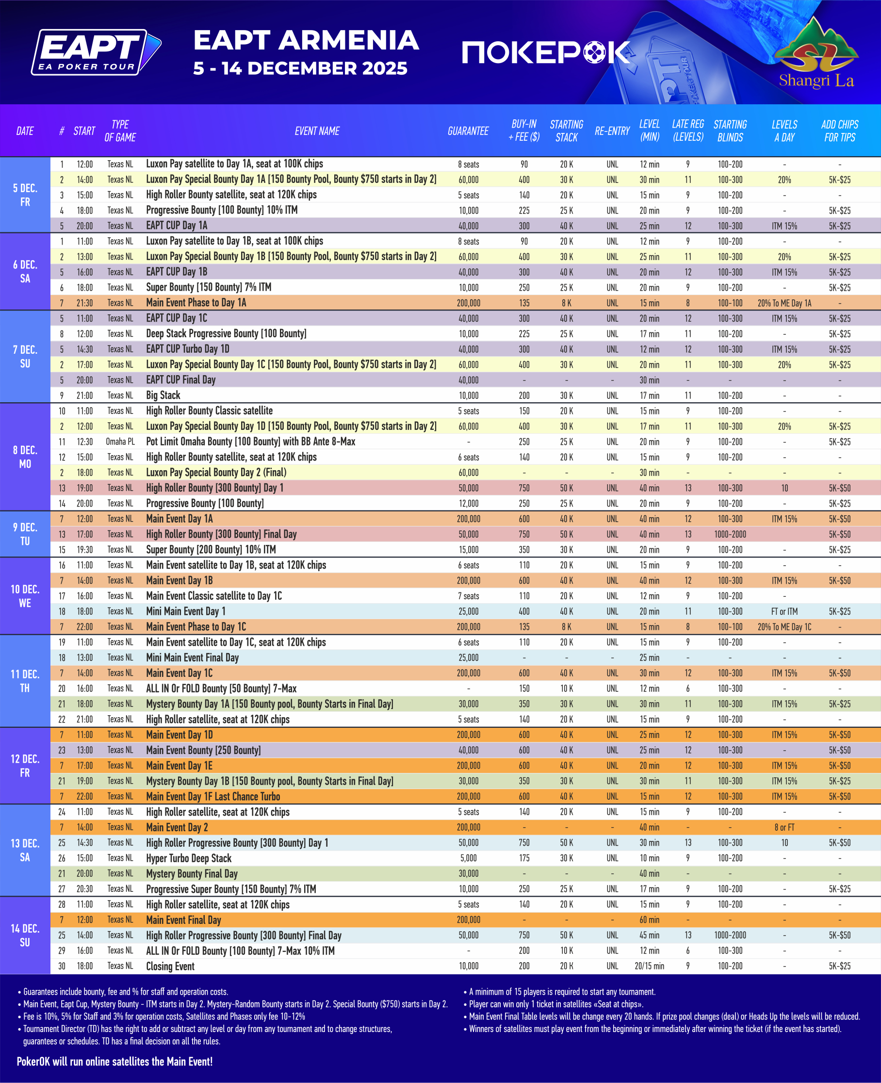This screenshot has width=881, height=1083.
Task: Open the Big Stack event row
Action: click(x=163, y=395)
